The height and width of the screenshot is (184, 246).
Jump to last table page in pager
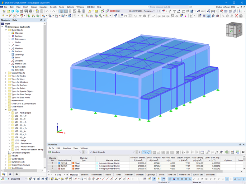click(67, 175)
